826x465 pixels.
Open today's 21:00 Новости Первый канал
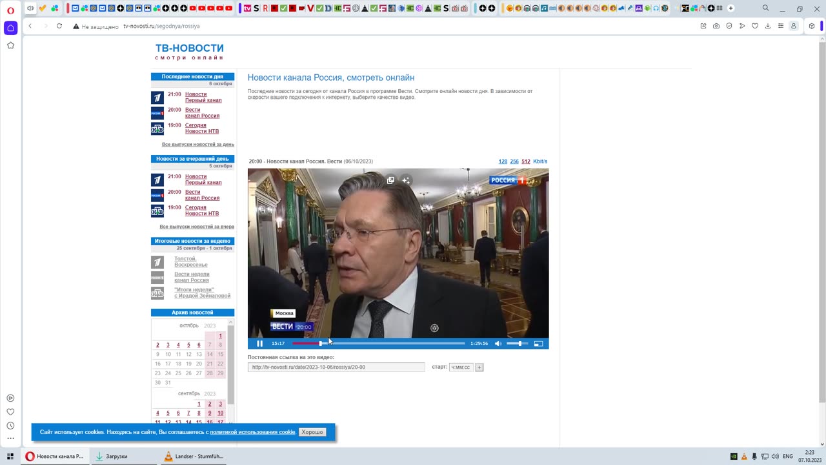tap(203, 98)
